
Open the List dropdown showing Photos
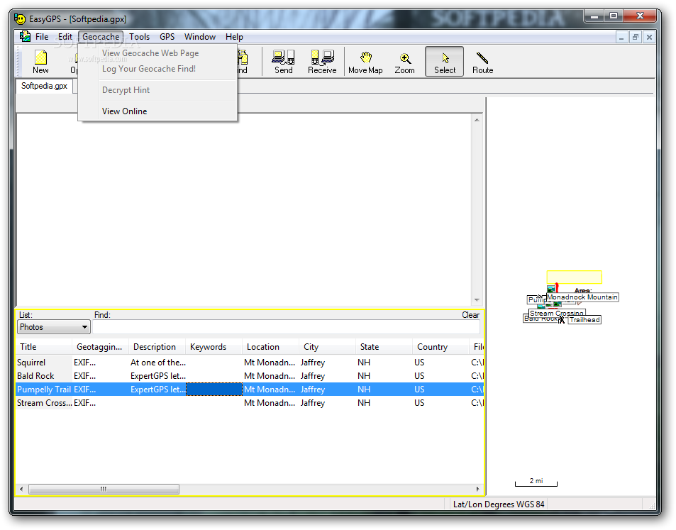[54, 327]
